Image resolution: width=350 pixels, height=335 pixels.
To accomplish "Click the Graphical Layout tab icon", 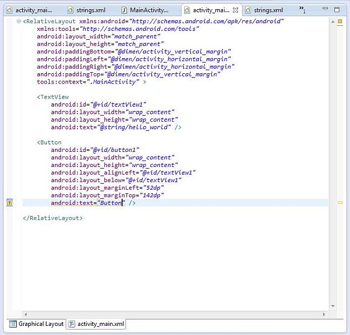I will 13,324.
